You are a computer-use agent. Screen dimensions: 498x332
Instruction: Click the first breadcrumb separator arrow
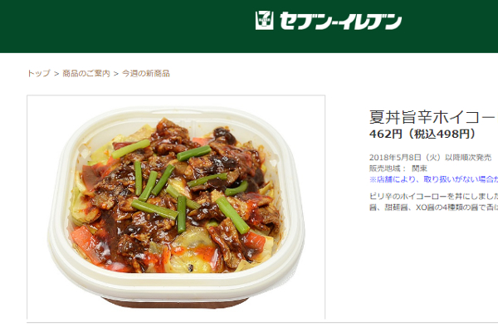[56, 74]
